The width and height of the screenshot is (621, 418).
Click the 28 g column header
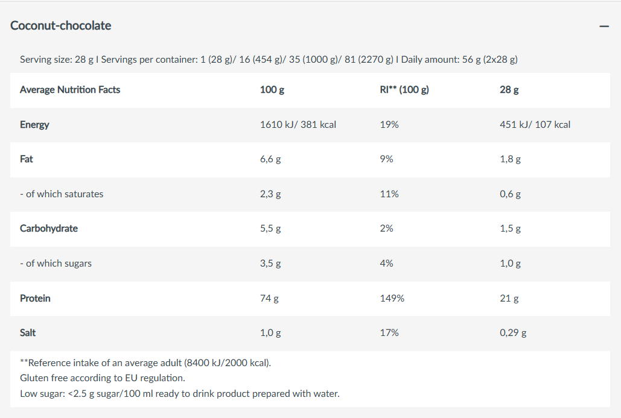coord(509,90)
